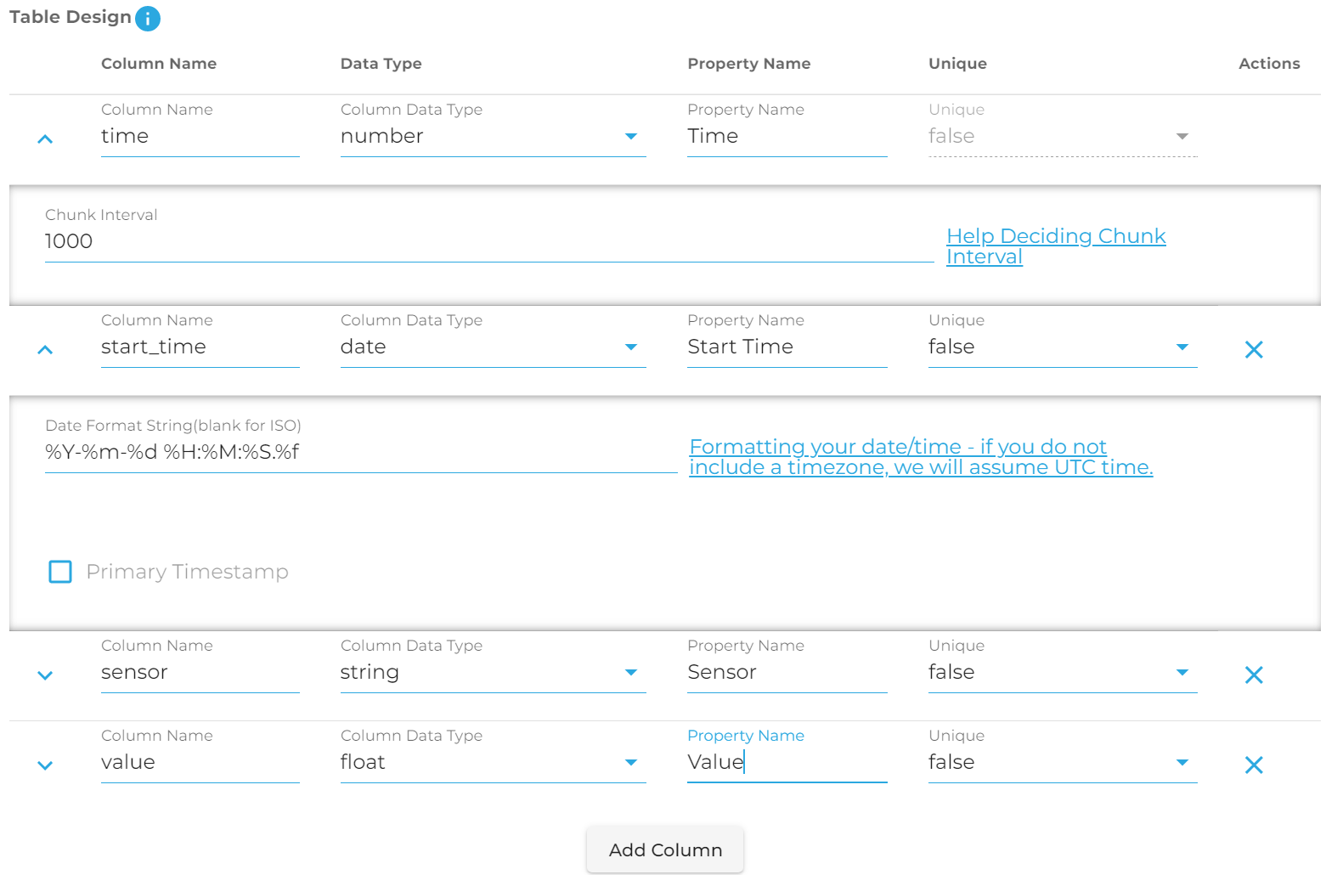The image size is (1326, 875).
Task: Open data type dropdown showing date
Action: tap(493, 347)
